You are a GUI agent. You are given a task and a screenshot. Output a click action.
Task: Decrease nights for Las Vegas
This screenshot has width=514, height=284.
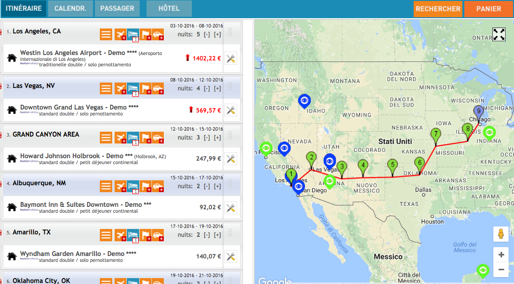tap(207, 88)
